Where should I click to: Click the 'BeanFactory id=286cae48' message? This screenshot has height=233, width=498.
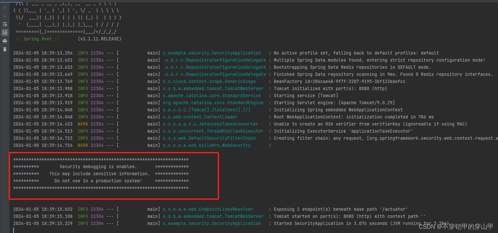point(339,81)
